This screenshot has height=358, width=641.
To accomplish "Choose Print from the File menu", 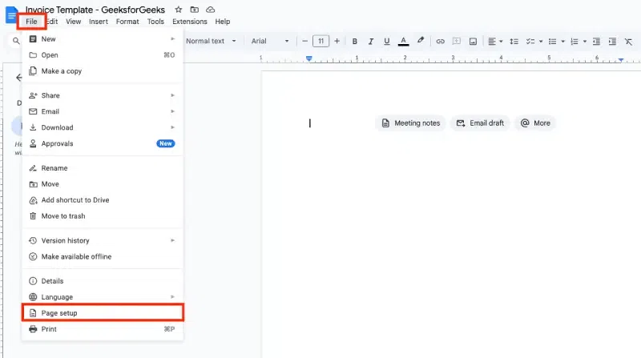I will point(103,329).
